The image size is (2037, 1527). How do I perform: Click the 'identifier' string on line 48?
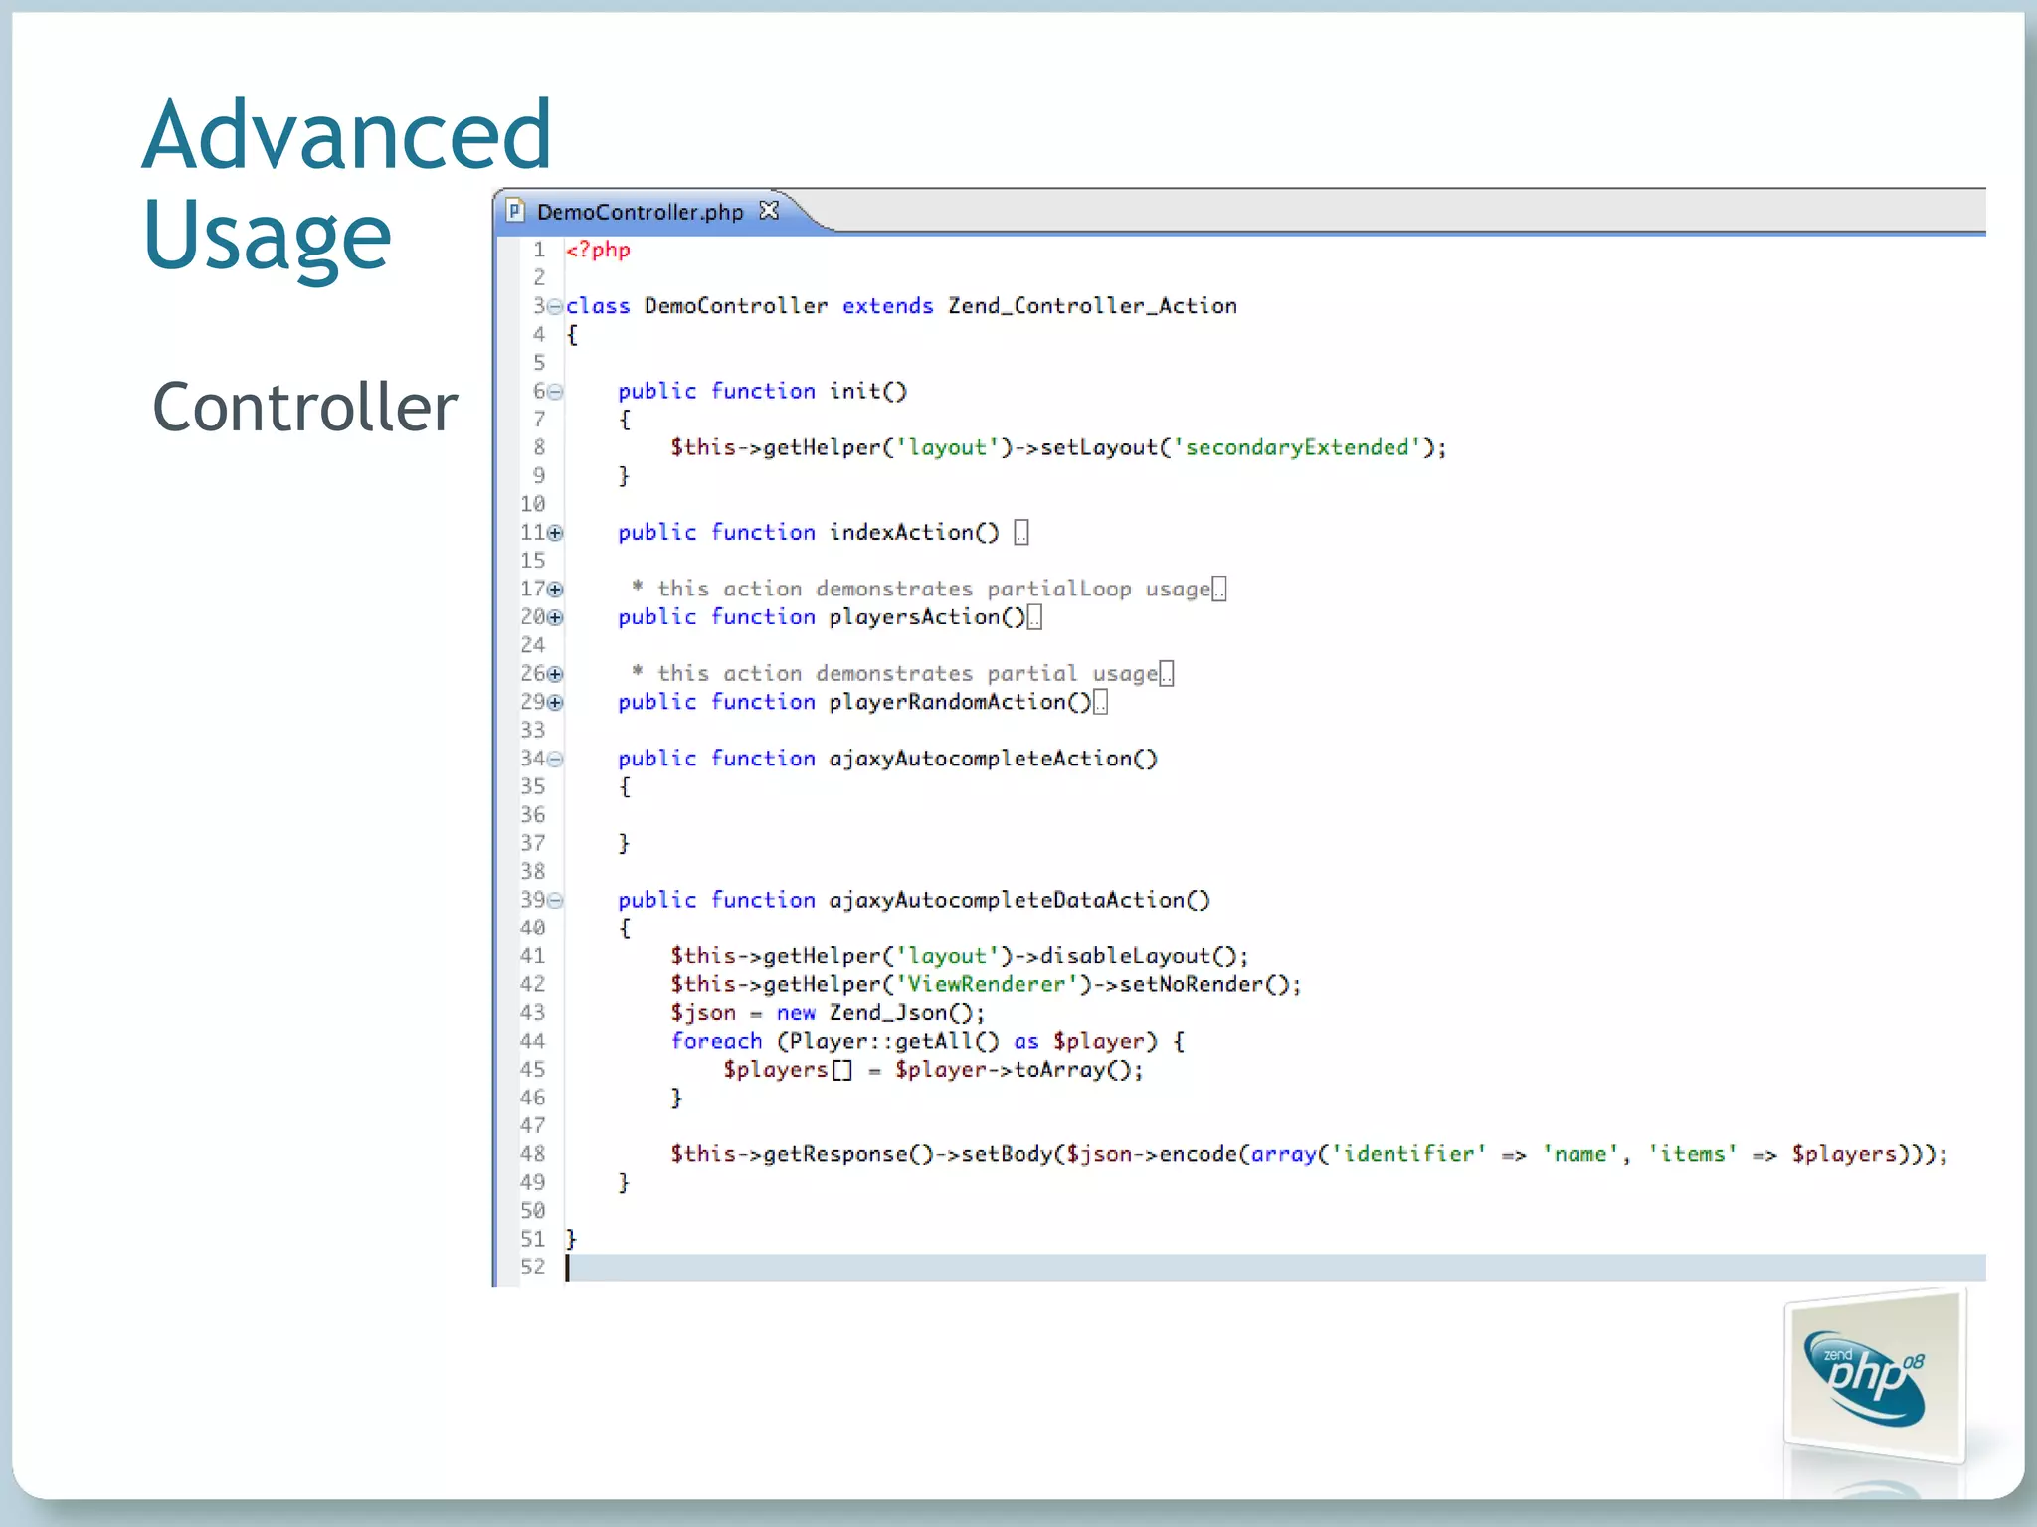tap(1408, 1154)
